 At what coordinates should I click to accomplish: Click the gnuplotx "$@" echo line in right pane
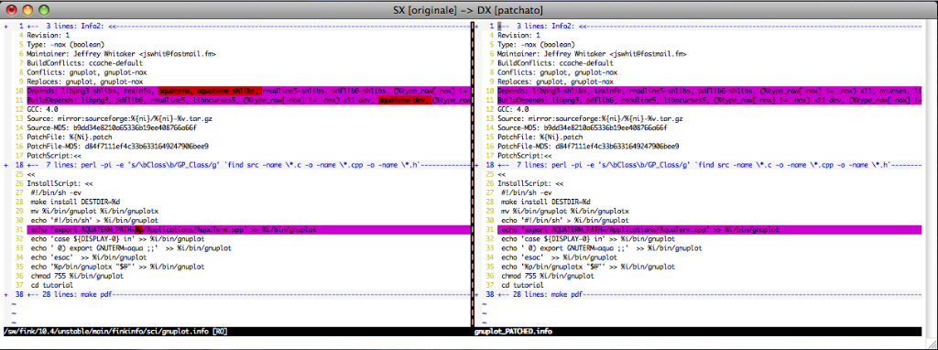pyautogui.click(x=589, y=267)
